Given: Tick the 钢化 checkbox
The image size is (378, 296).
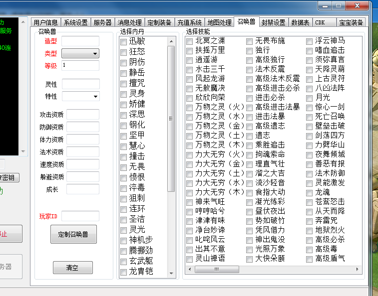Looking at the screenshot, I should pyautogui.click(x=123, y=126).
